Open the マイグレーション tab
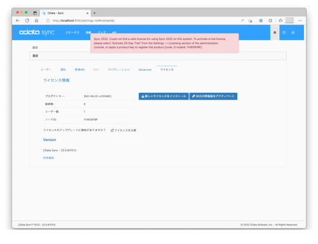 119,70
